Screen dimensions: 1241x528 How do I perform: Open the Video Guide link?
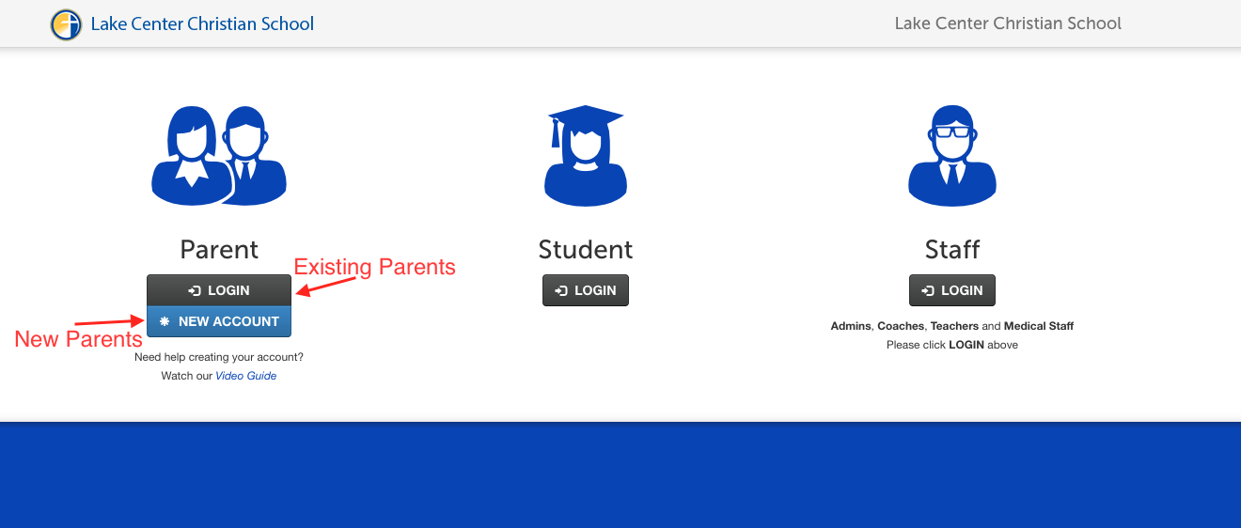coord(245,376)
